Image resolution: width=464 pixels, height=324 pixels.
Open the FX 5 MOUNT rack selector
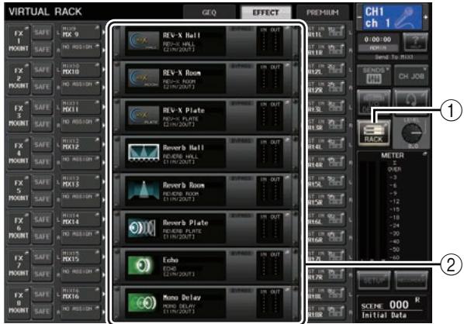(19, 191)
